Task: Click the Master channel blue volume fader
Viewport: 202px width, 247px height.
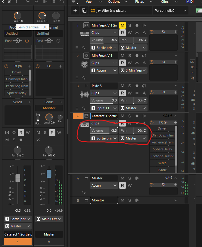Action: 49,174
